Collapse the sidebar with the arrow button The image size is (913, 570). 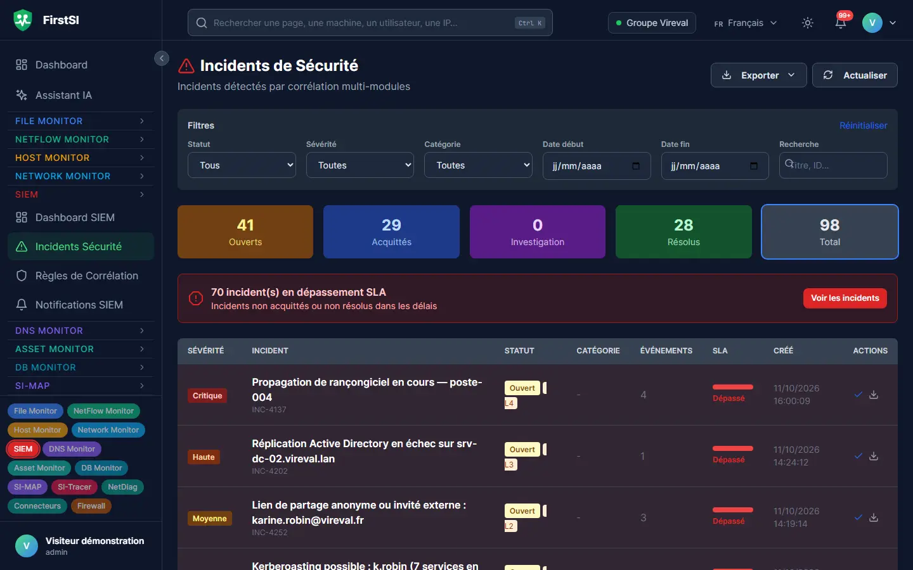tap(162, 58)
